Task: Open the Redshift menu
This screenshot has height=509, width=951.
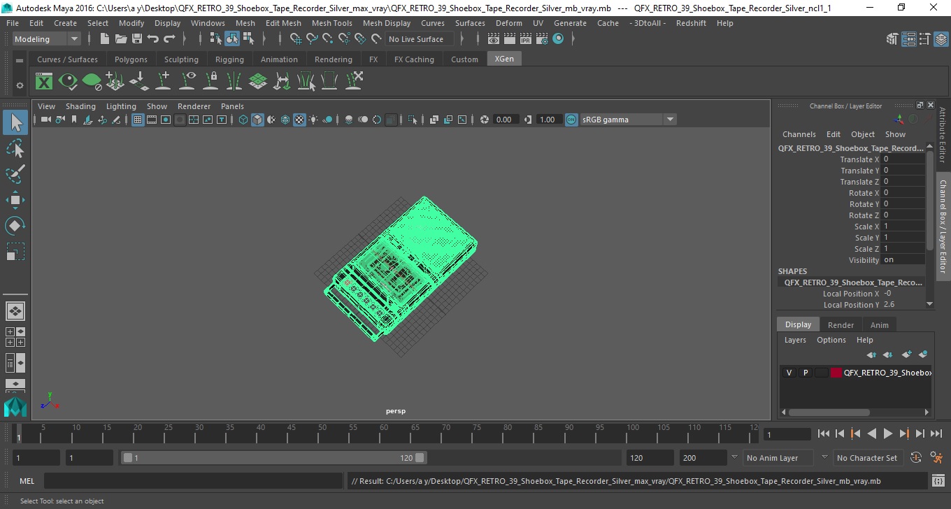Action: (691, 23)
